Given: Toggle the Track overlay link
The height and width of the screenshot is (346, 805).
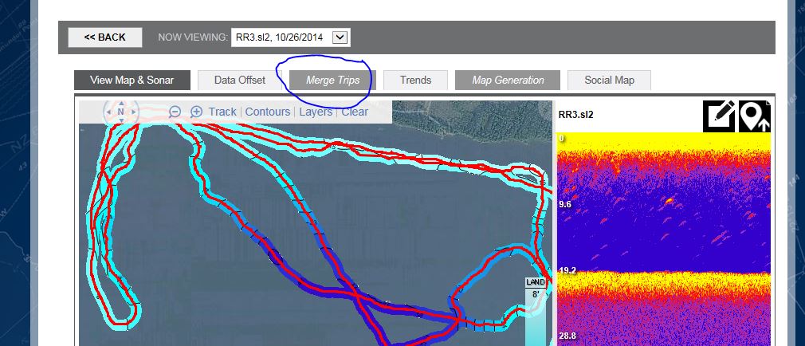Looking at the screenshot, I should tap(222, 112).
